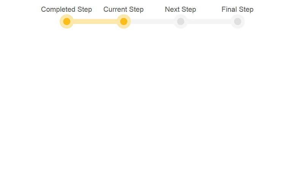The image size is (304, 170).
Task: Click the orange Completed Step dot
Action: click(67, 22)
